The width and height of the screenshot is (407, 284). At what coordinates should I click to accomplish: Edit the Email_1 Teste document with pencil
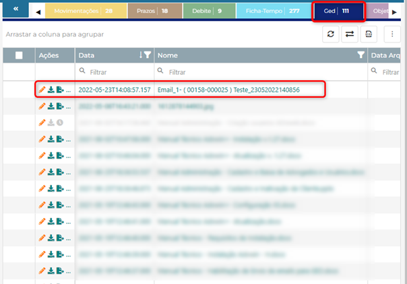coord(42,90)
